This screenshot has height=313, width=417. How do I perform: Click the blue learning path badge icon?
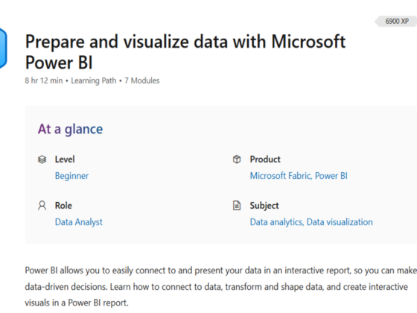pos(3,48)
